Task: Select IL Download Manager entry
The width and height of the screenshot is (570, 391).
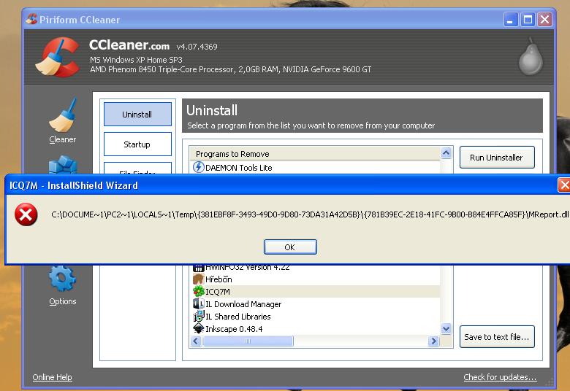Action: coord(314,303)
